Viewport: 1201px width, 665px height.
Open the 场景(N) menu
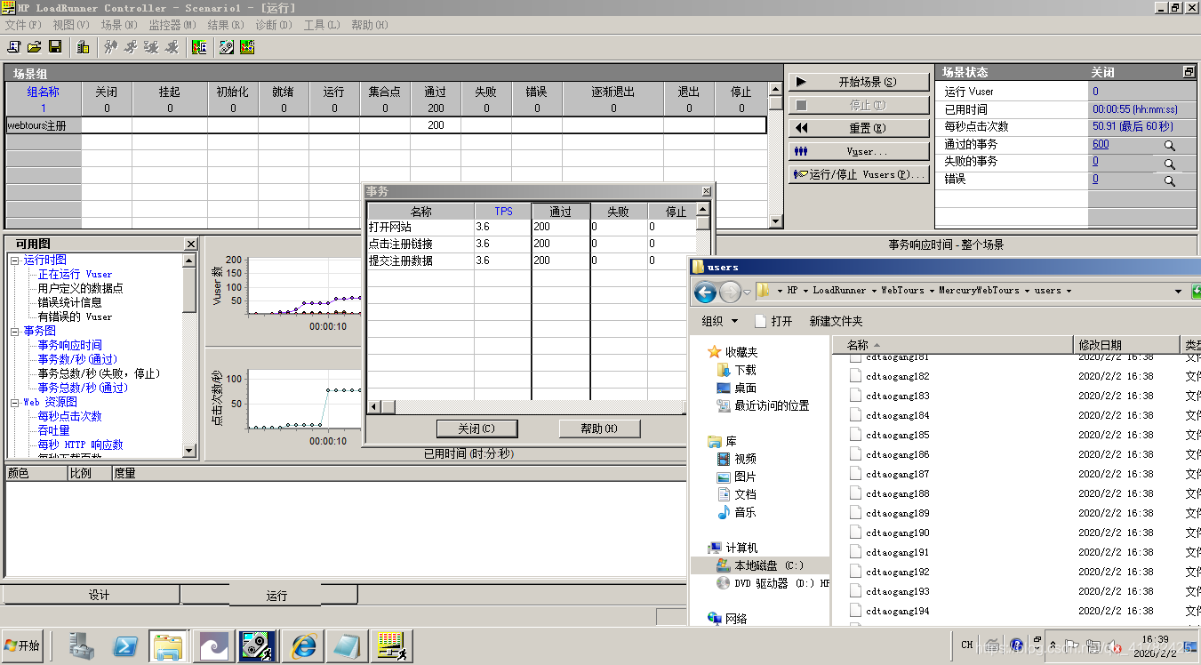point(119,25)
